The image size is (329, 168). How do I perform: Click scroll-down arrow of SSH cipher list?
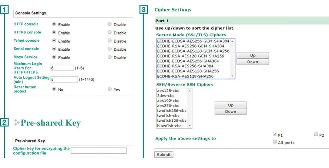(x=190, y=126)
